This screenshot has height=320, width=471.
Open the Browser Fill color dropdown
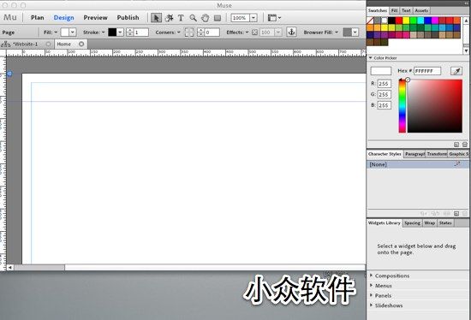[355, 33]
